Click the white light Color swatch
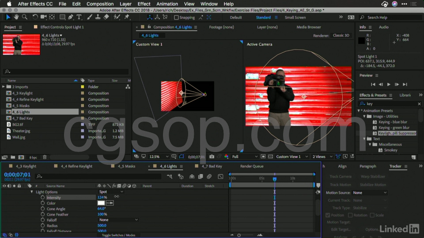This screenshot has height=238, width=424. (101, 203)
